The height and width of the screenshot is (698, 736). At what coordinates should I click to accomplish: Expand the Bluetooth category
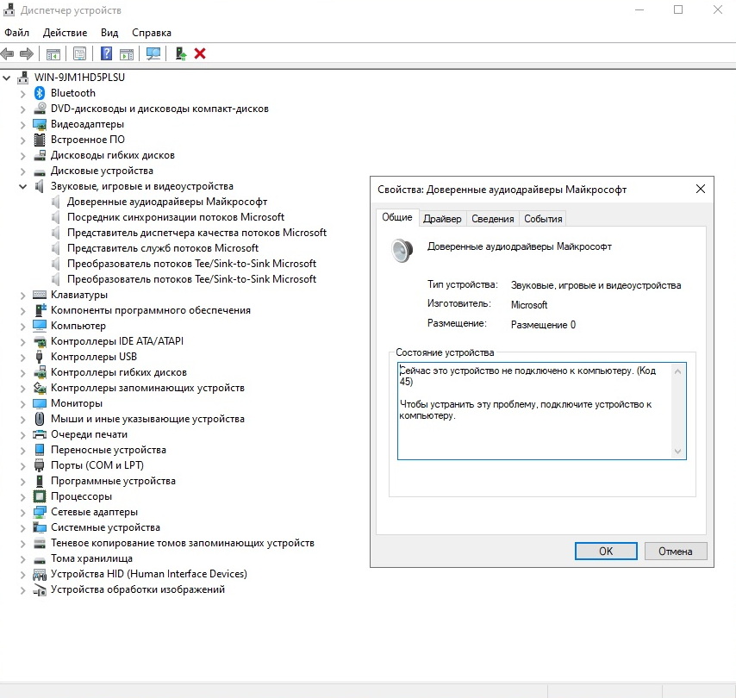(x=22, y=93)
